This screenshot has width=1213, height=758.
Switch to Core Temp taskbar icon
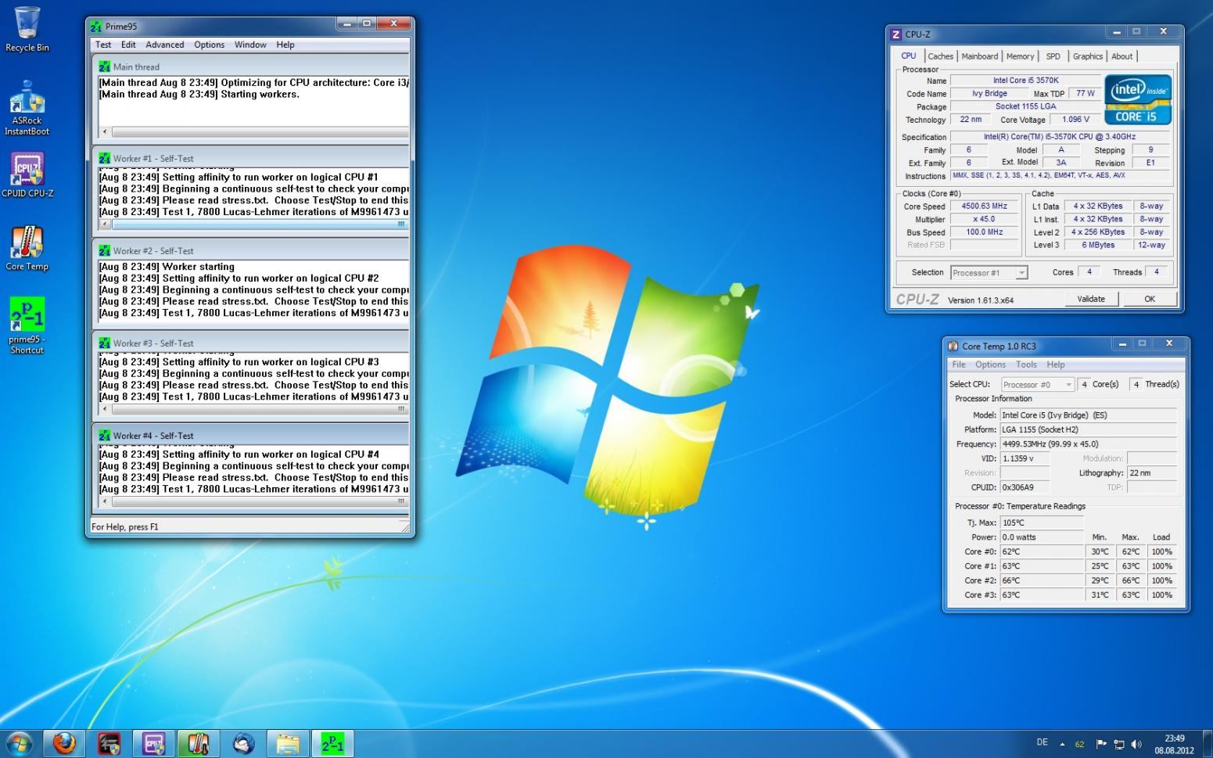(198, 742)
